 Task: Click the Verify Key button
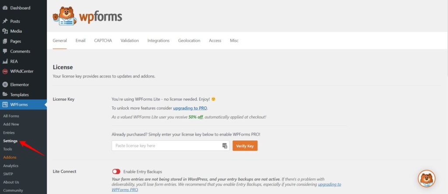pos(245,146)
